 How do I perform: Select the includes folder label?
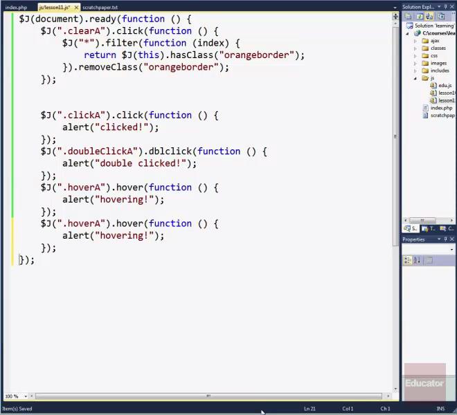pyautogui.click(x=440, y=71)
